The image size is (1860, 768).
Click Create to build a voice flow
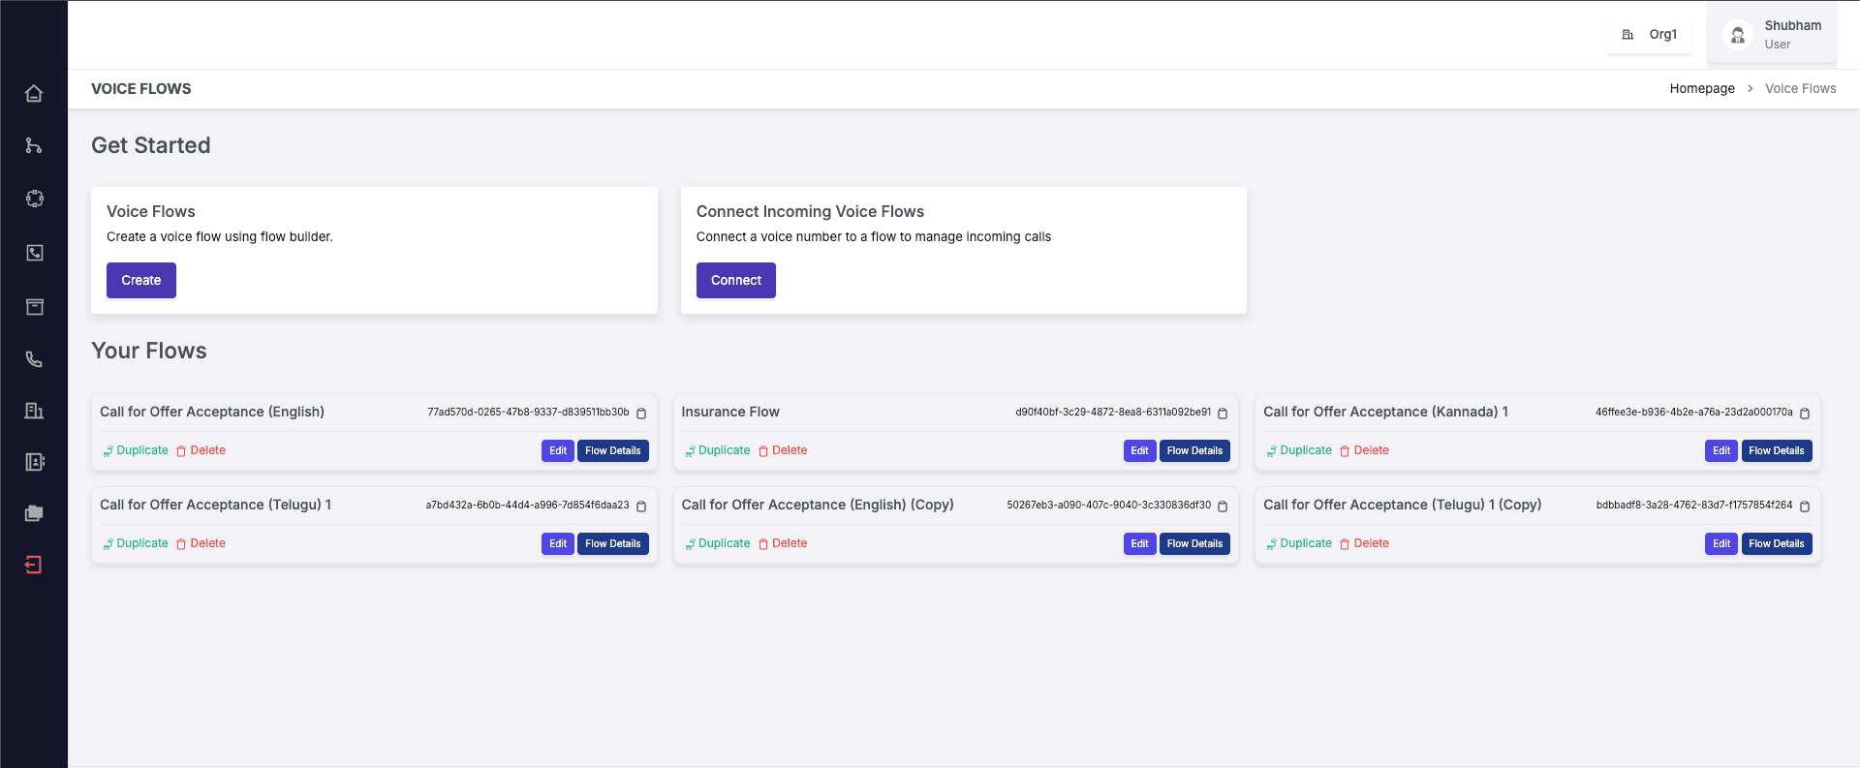coord(141,281)
